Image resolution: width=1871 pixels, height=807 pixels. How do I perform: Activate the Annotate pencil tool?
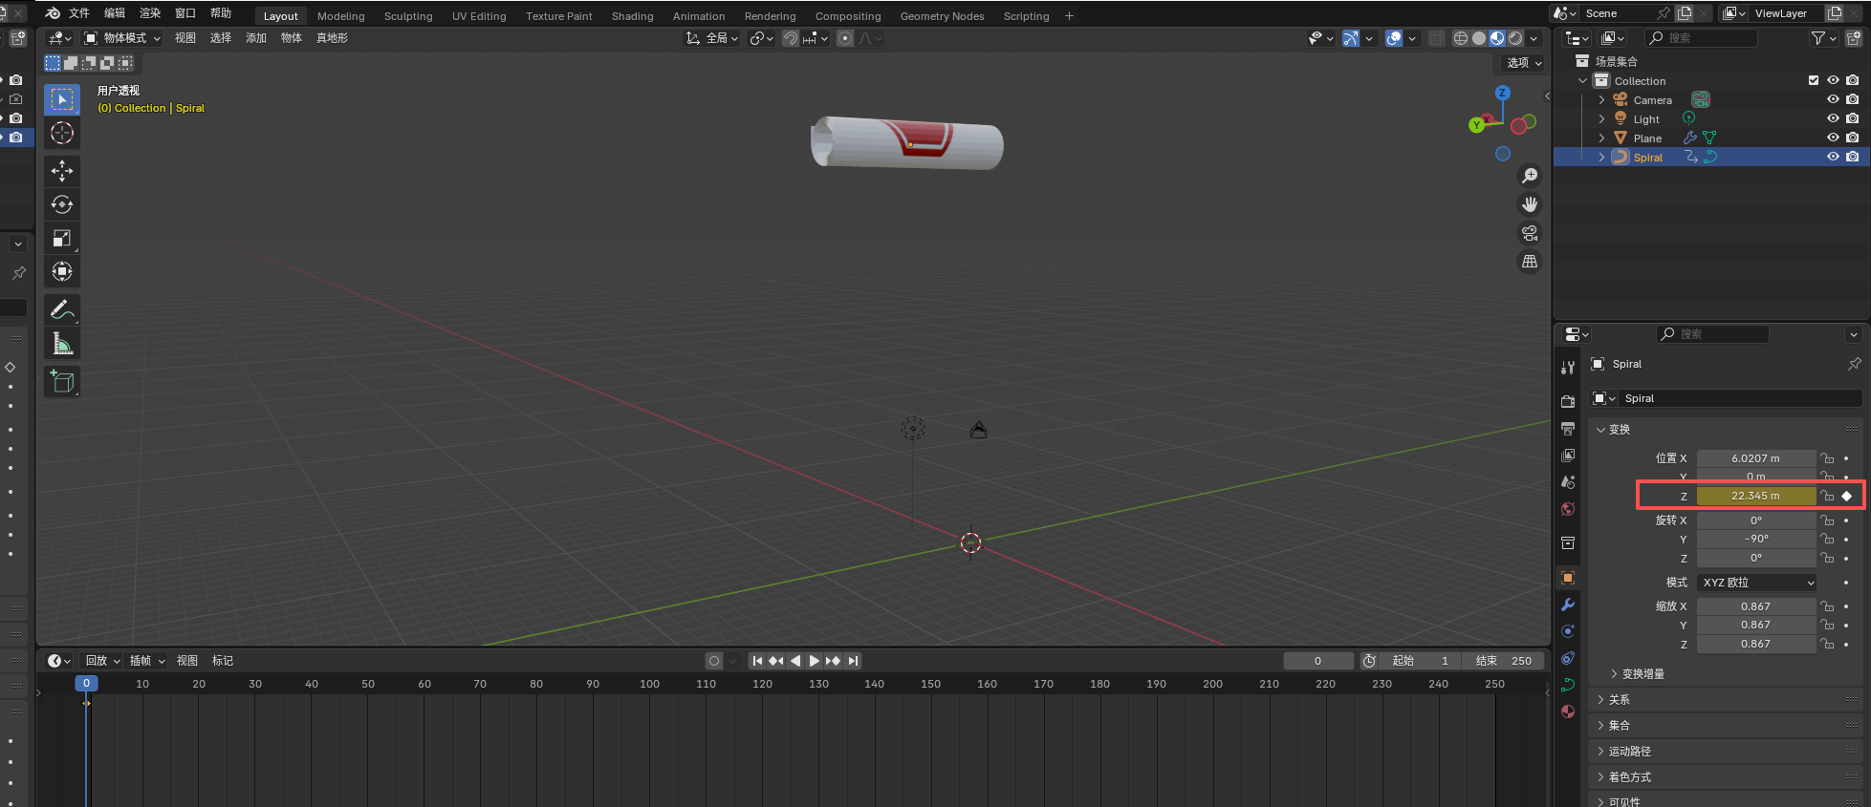point(62,309)
